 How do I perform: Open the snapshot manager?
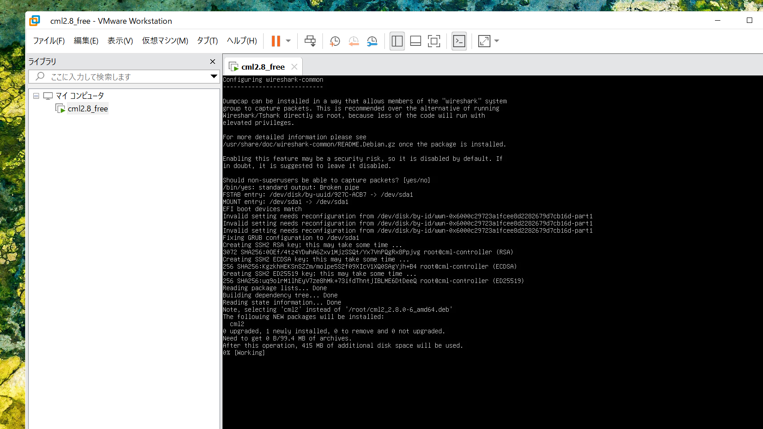372,41
